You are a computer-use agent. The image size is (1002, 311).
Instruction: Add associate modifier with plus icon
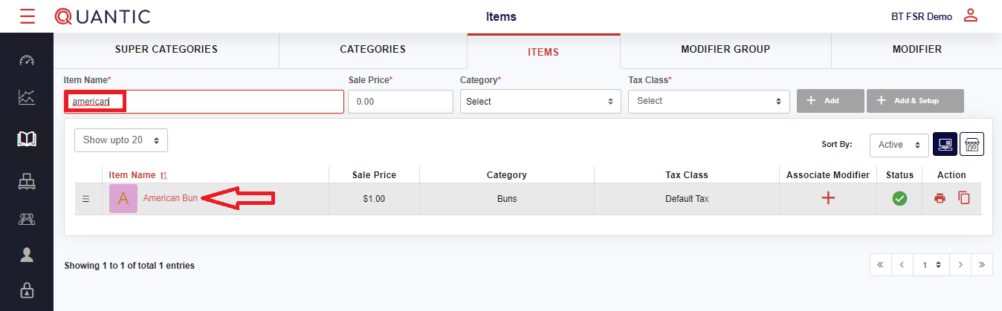coord(828,198)
